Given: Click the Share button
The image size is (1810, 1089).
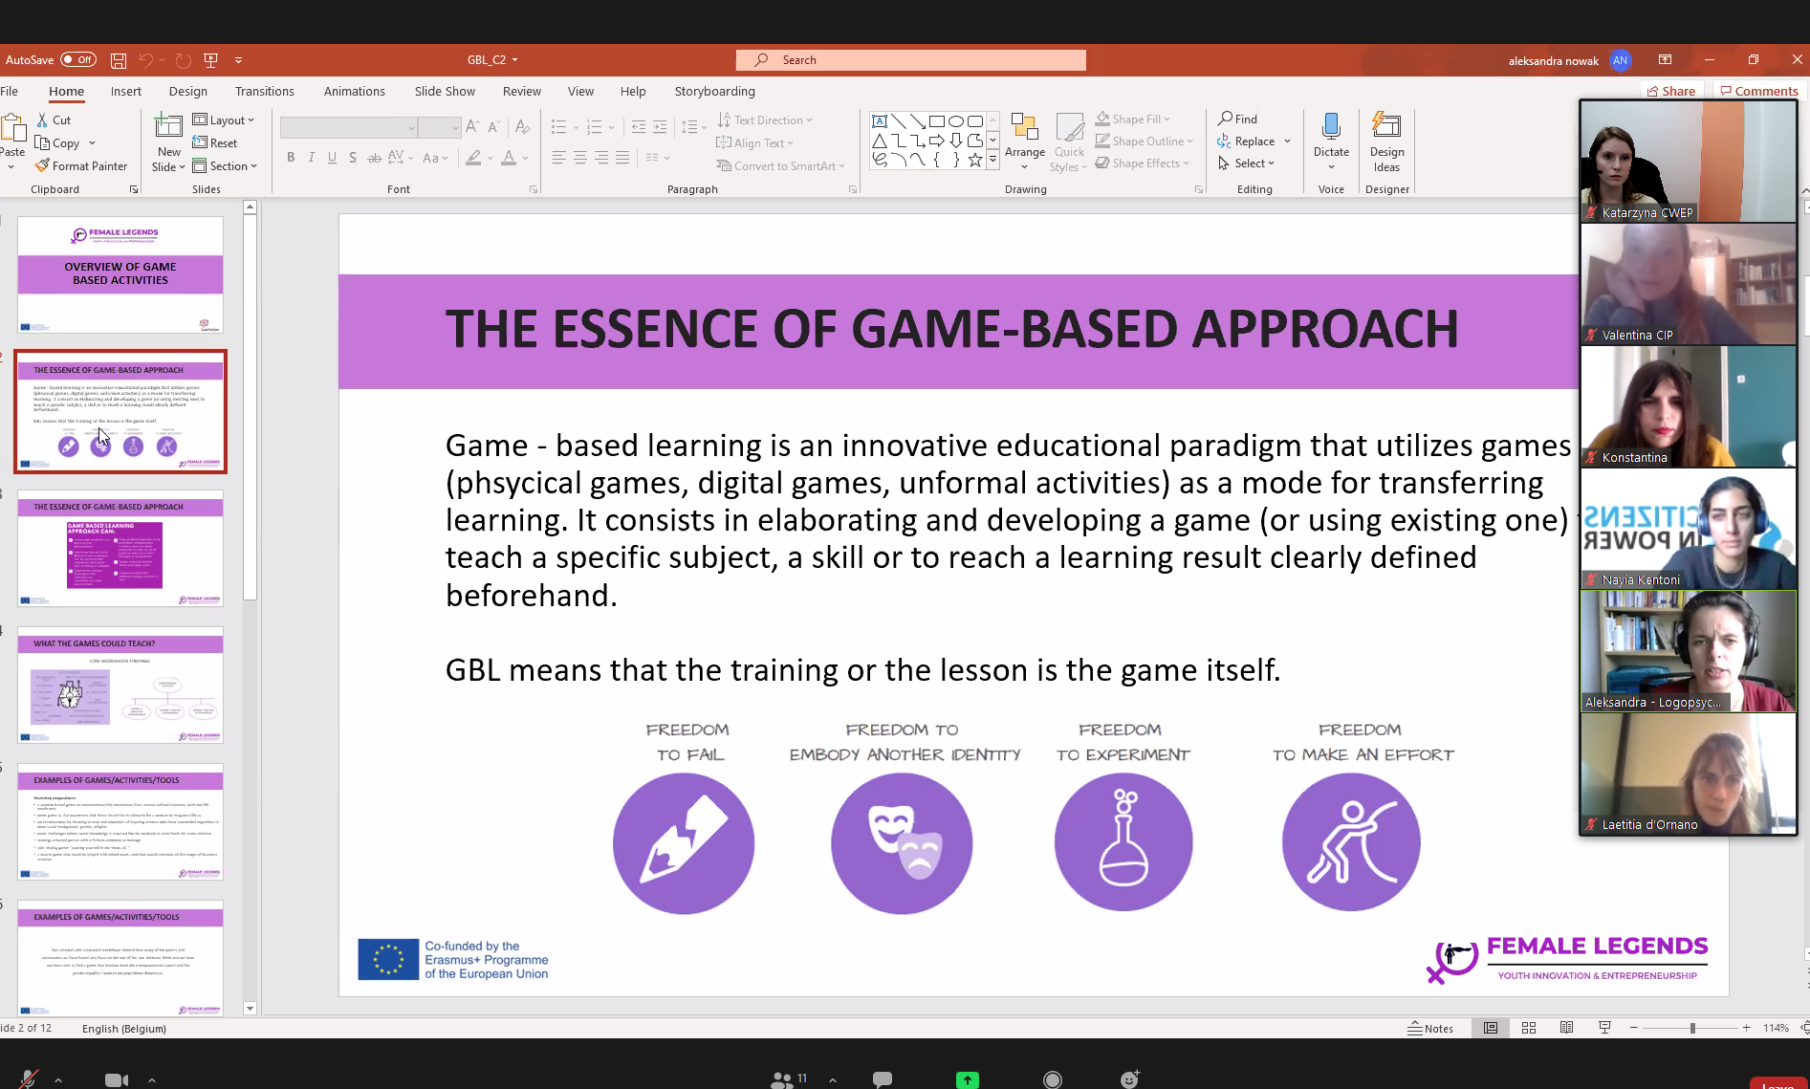Looking at the screenshot, I should 1670,92.
